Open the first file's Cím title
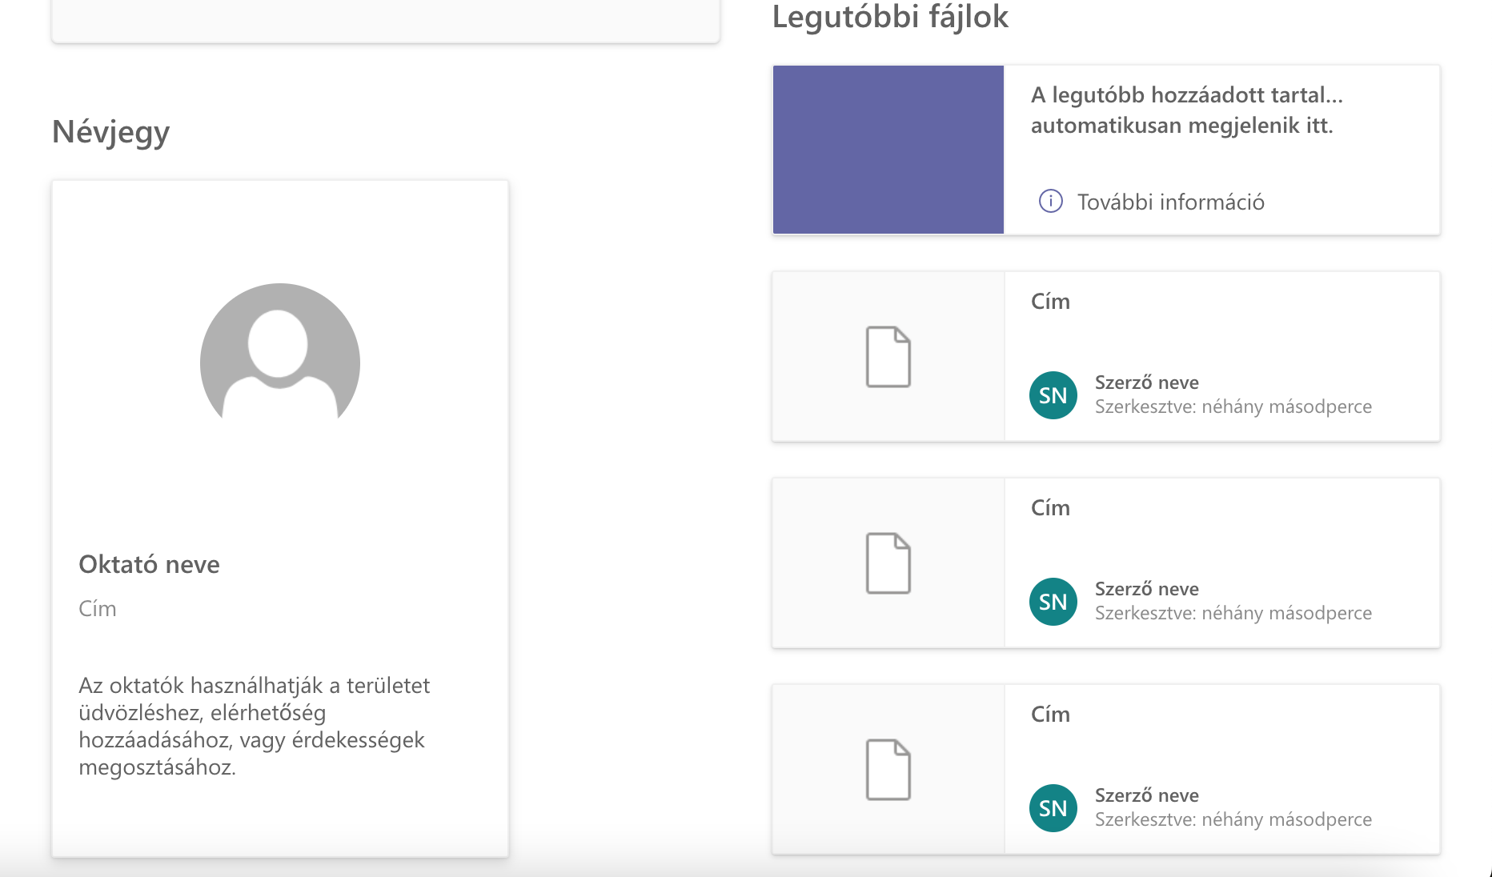This screenshot has height=877, width=1492. pos(1050,302)
